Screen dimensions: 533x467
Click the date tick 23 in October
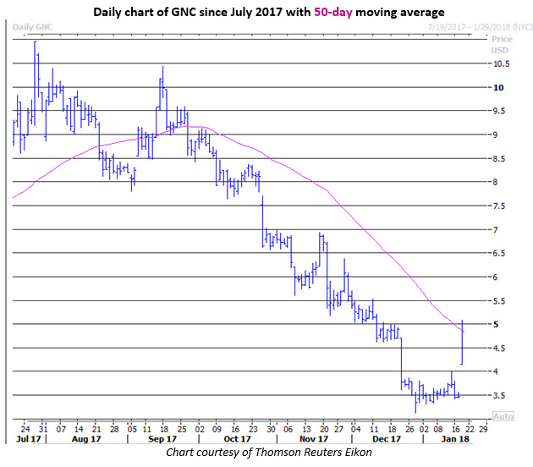253,429
